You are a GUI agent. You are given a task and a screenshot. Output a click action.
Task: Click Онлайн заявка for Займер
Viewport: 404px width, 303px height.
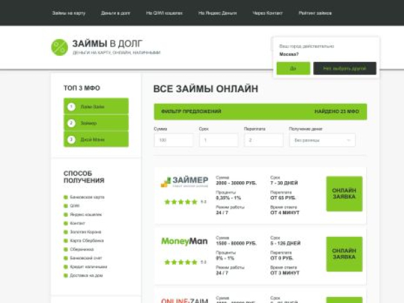(x=344, y=194)
